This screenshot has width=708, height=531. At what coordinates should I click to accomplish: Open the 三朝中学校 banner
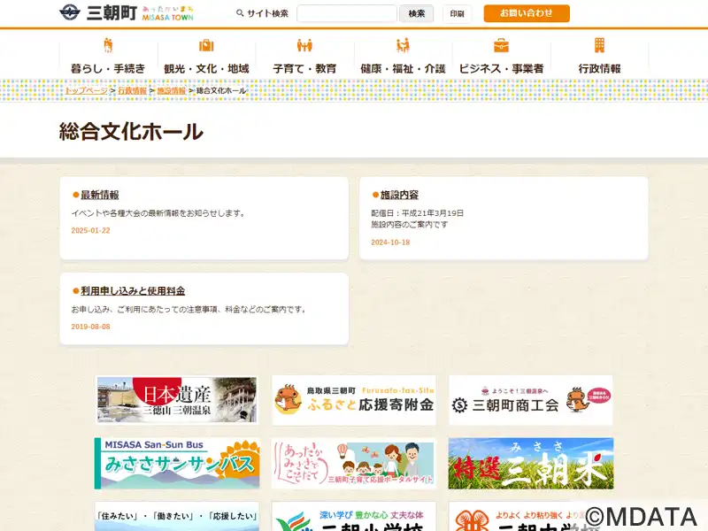click(531, 517)
